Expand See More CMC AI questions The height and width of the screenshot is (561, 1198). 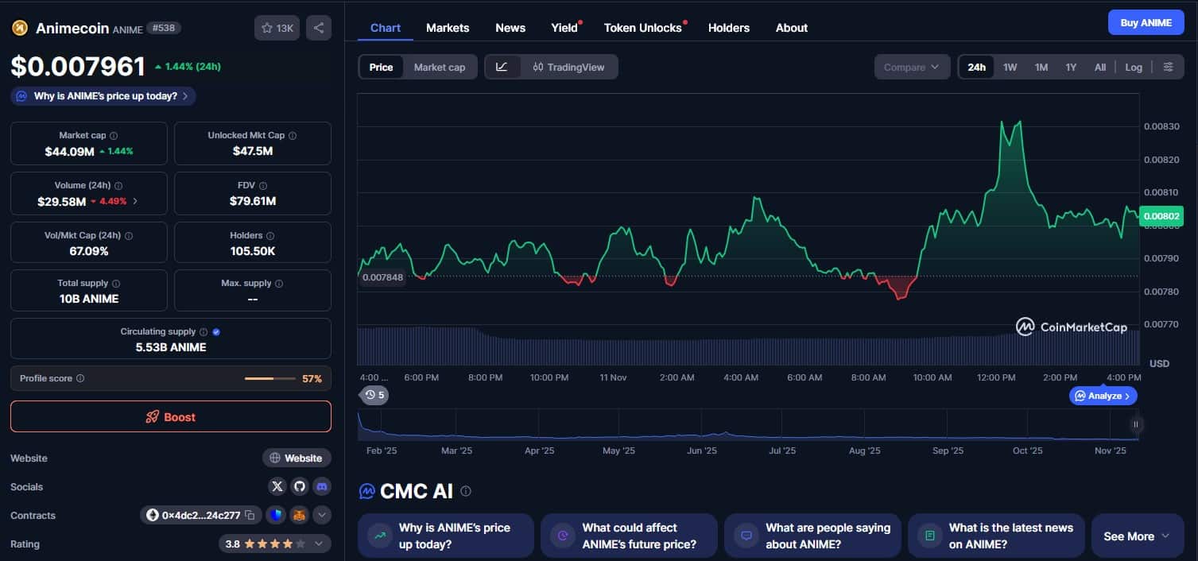1136,536
